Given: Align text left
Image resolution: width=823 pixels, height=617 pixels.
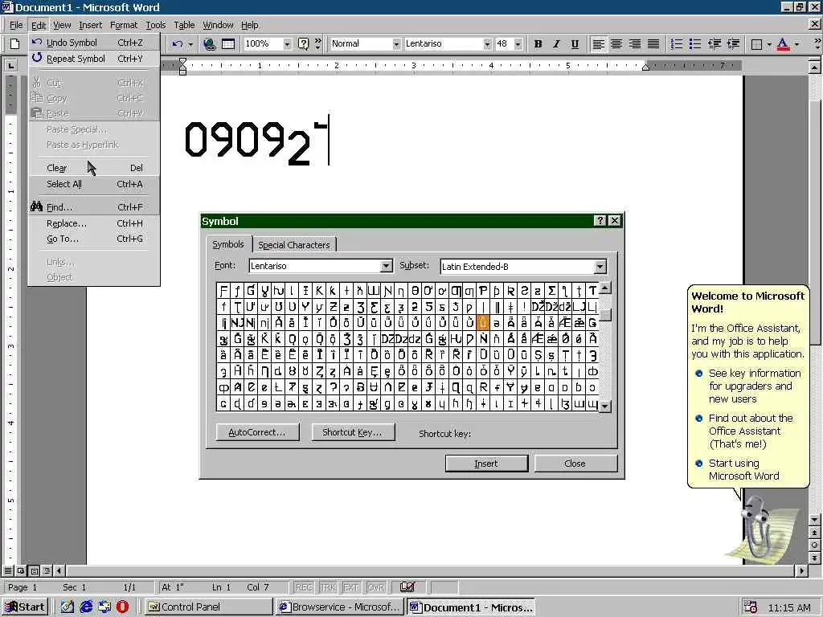Looking at the screenshot, I should point(598,44).
